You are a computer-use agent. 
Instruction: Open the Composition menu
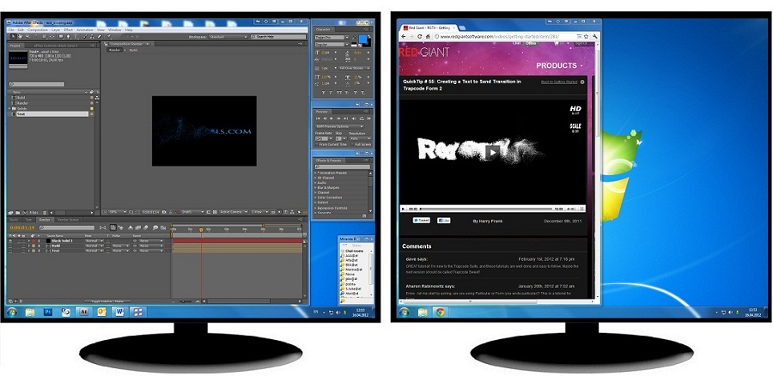point(38,30)
